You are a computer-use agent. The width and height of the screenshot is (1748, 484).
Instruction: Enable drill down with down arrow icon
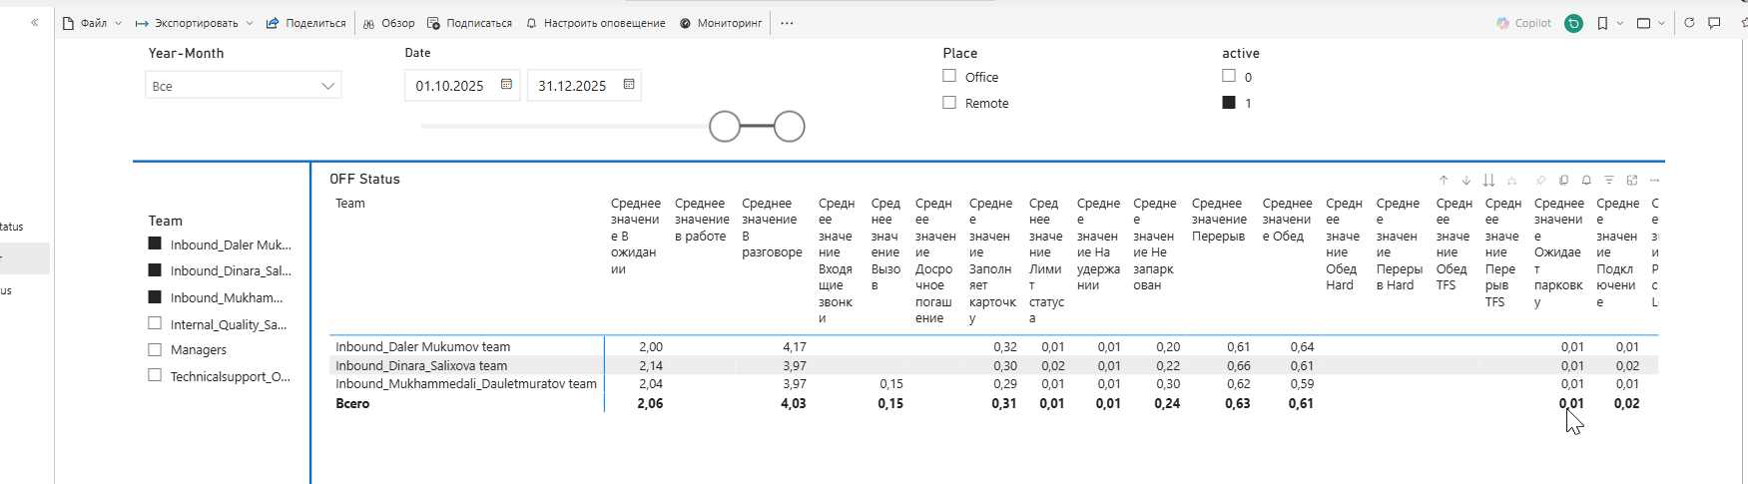point(1466,181)
